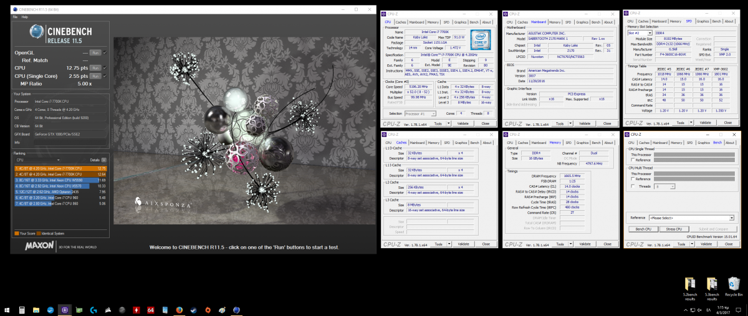The height and width of the screenshot is (316, 748).
Task: Open the 5.3bench results folder
Action: (x=711, y=288)
